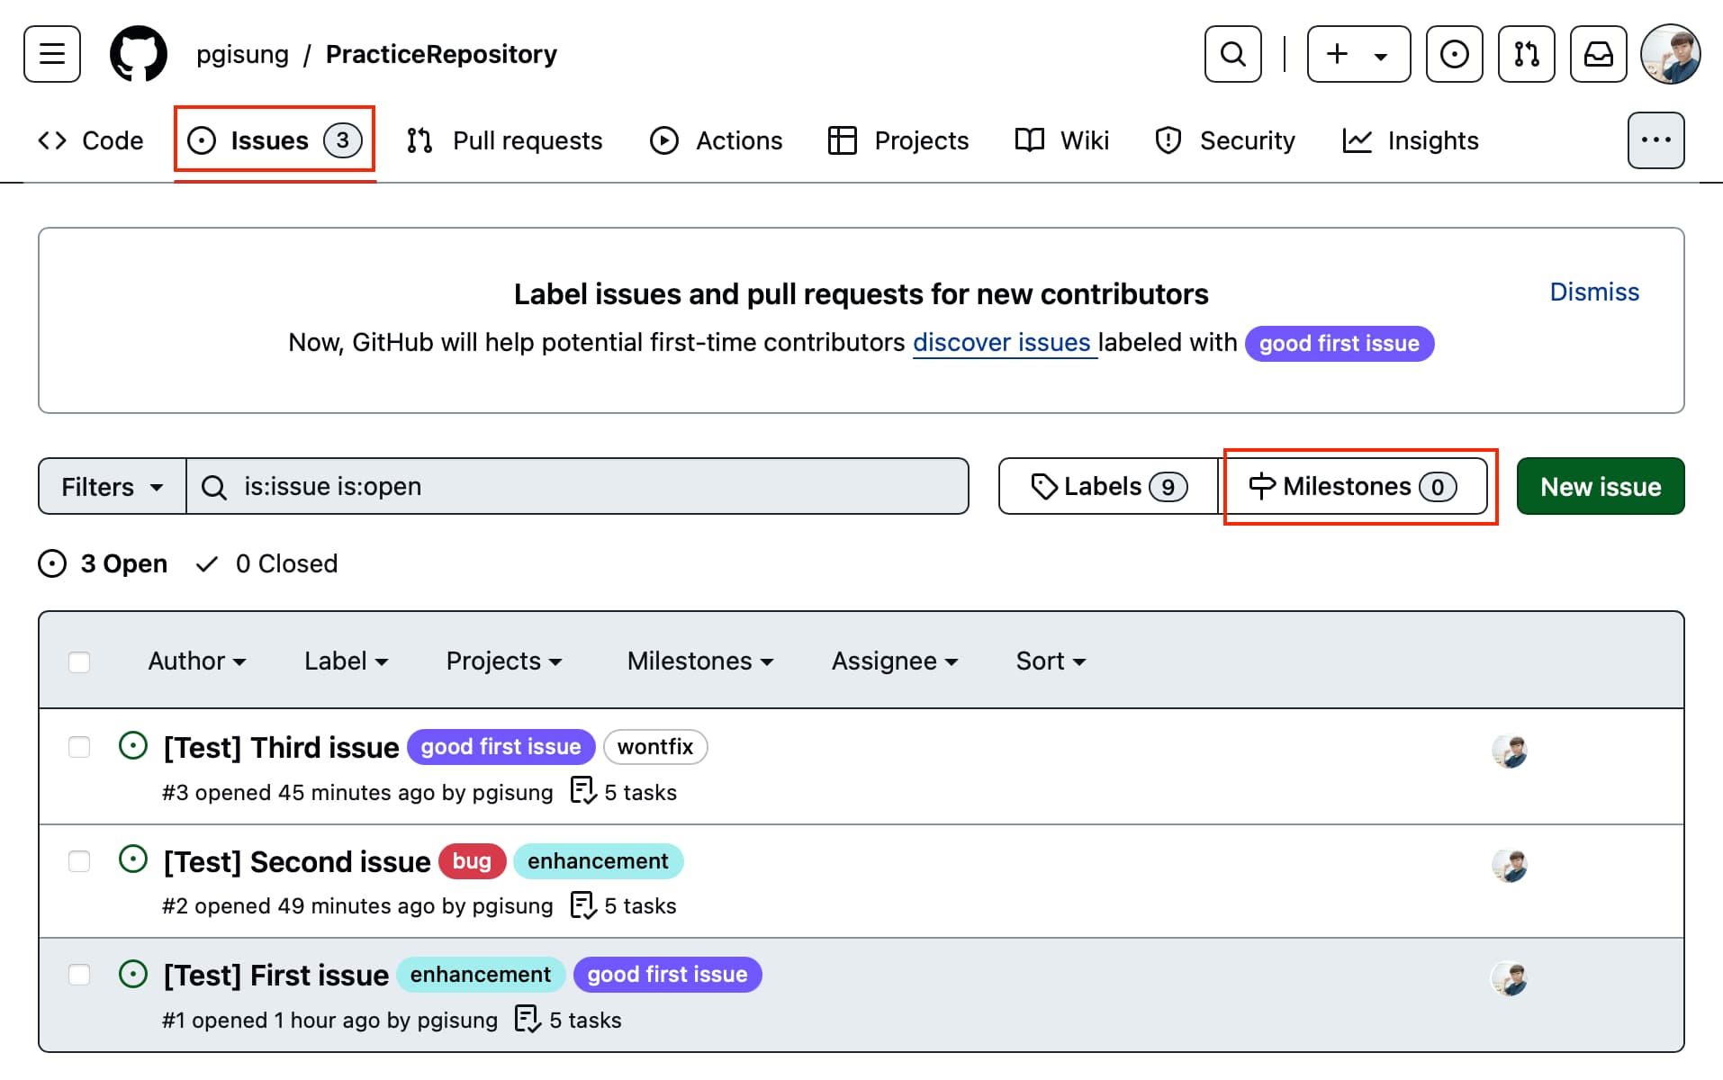Click the magnifier icon in the issue filter box
Viewport: 1723px width, 1080px height.
pos(214,487)
